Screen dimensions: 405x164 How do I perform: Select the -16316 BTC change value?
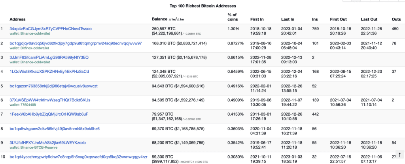191,76
